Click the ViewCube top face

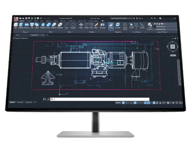(x=173, y=47)
